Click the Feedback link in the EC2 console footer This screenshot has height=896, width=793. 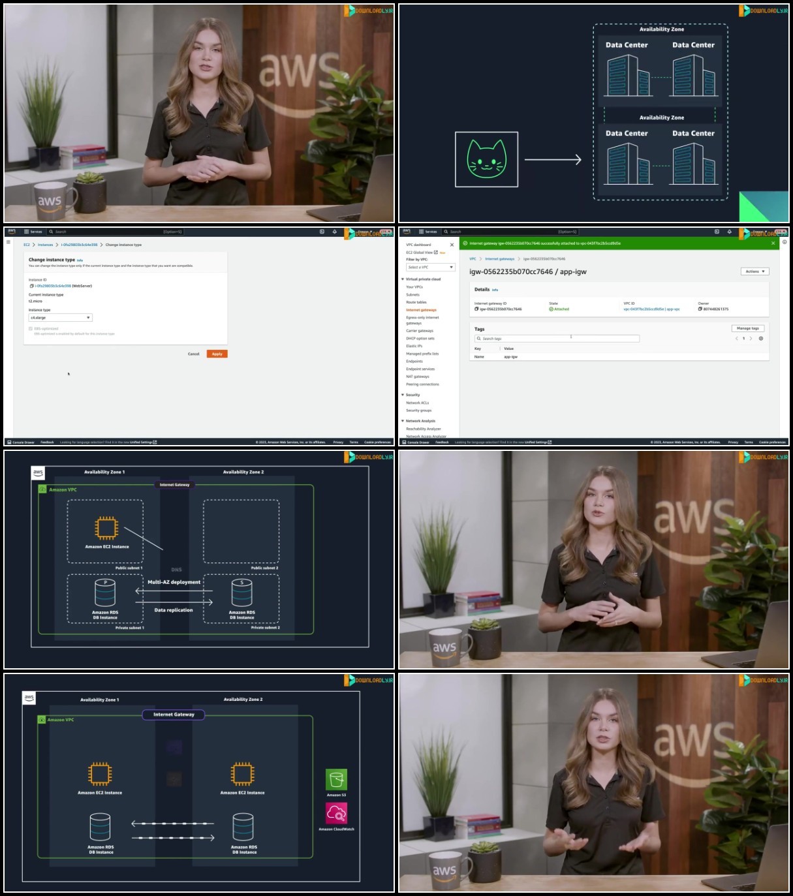pos(47,442)
